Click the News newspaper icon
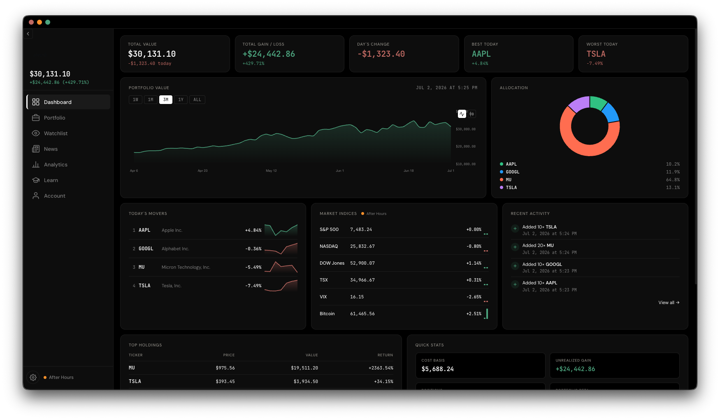 click(36, 149)
